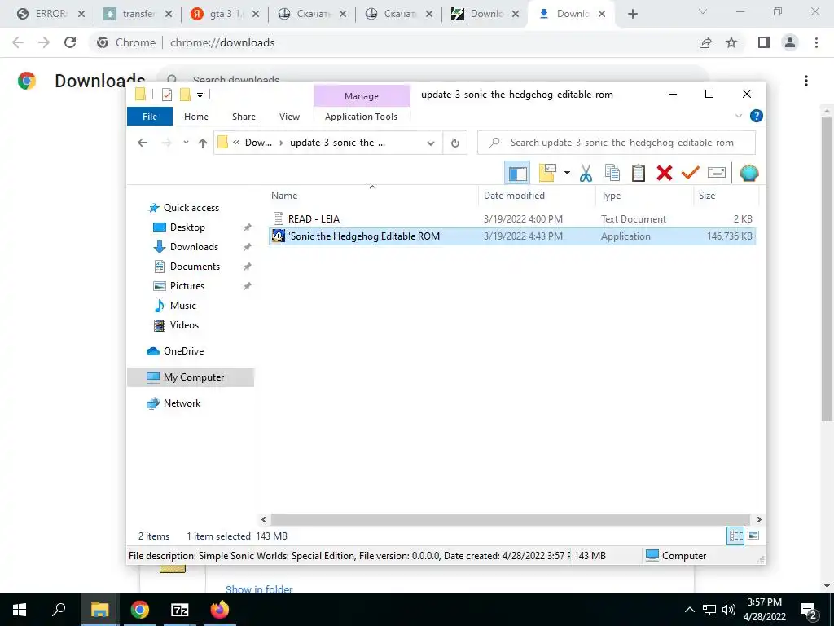
Task: Open Downloads page more actions menu
Action: click(x=806, y=81)
